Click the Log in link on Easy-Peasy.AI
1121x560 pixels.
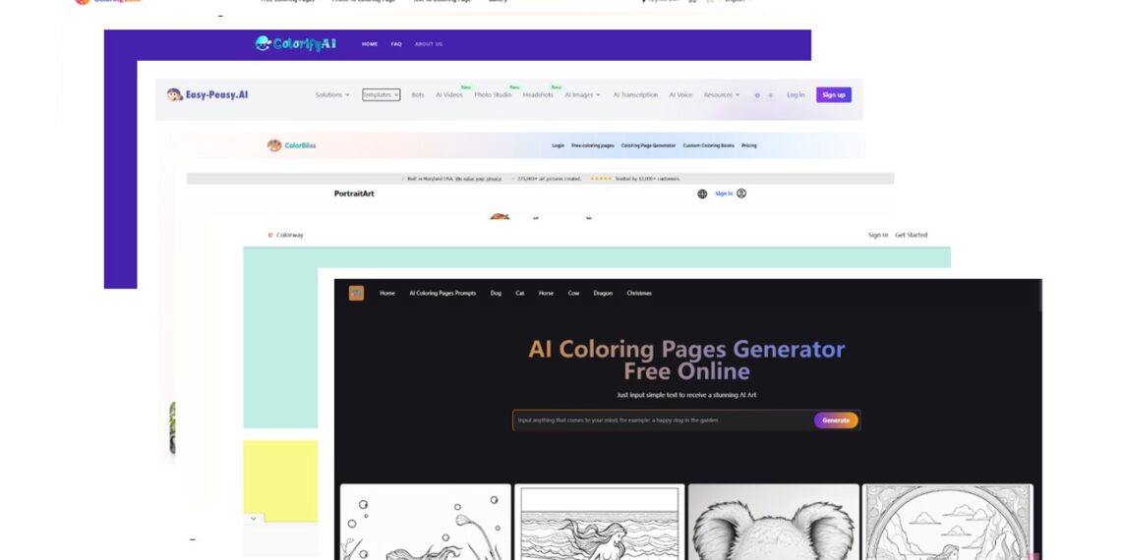[x=796, y=95]
